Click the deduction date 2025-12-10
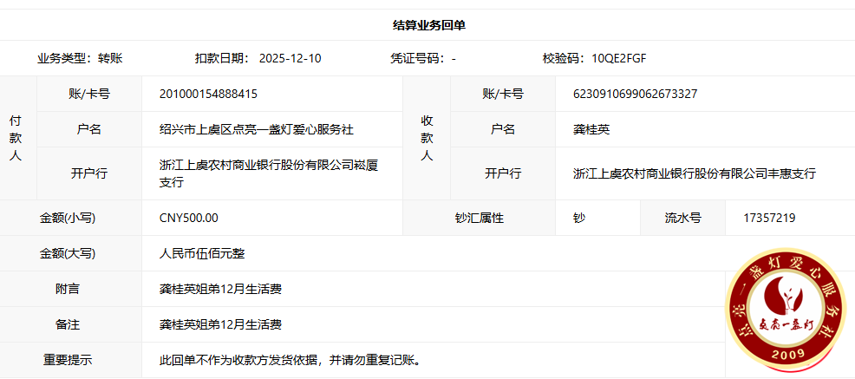Viewport: 855px width, 379px height. [x=290, y=58]
